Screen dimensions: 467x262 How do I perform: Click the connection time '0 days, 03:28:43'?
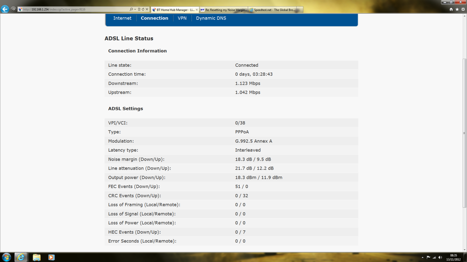point(254,74)
